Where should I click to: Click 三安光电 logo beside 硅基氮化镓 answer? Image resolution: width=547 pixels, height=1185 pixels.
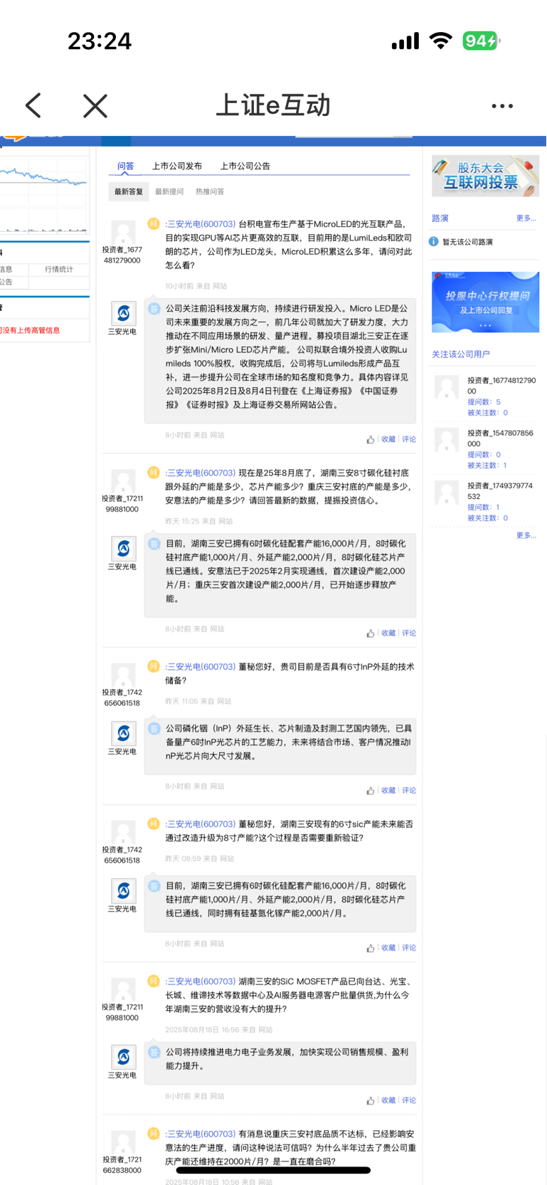coord(123,890)
